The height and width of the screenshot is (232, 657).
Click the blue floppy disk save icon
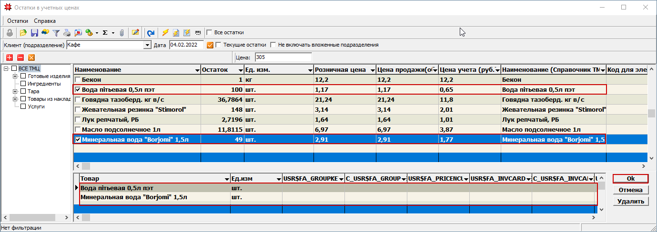[x=34, y=33]
